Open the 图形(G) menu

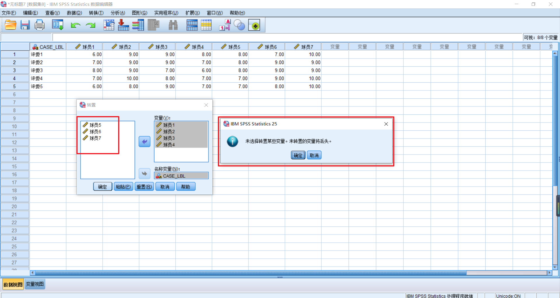(139, 13)
